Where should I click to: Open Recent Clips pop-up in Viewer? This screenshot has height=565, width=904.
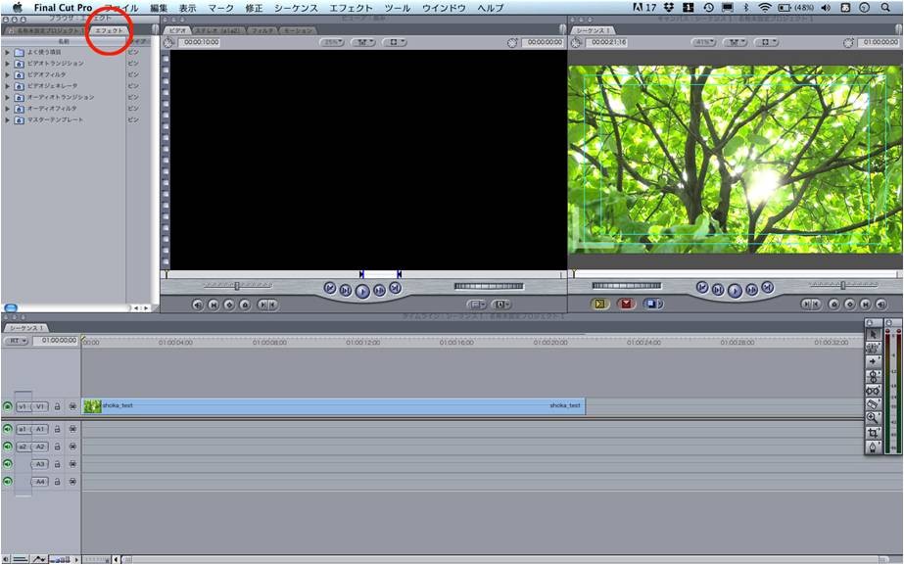pos(476,305)
